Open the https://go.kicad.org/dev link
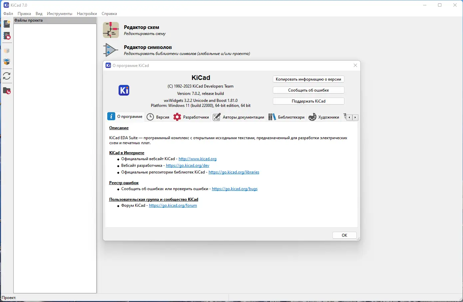The height and width of the screenshot is (302, 463). click(188, 165)
